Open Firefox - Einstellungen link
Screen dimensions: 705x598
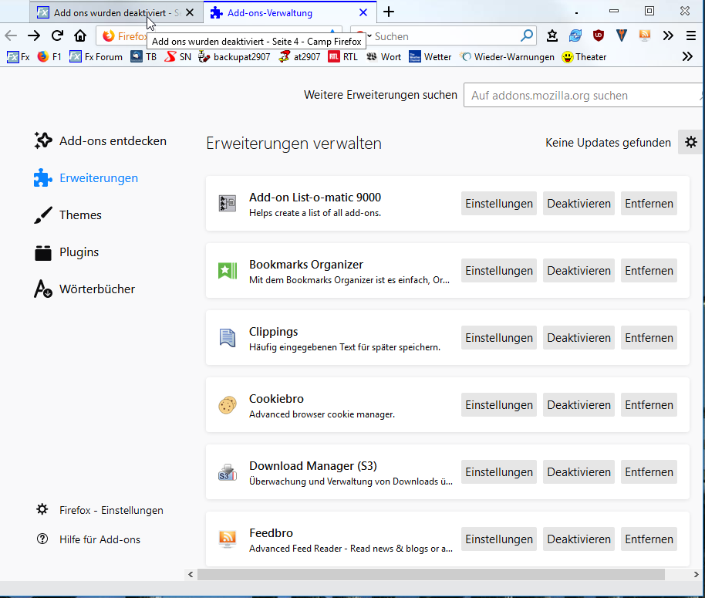point(100,510)
